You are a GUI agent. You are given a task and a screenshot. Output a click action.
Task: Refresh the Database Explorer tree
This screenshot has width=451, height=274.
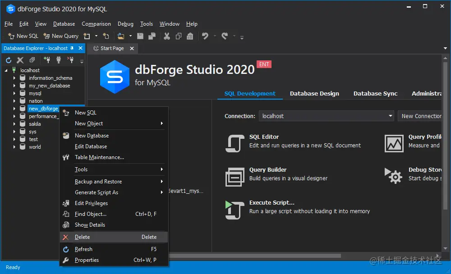point(9,59)
